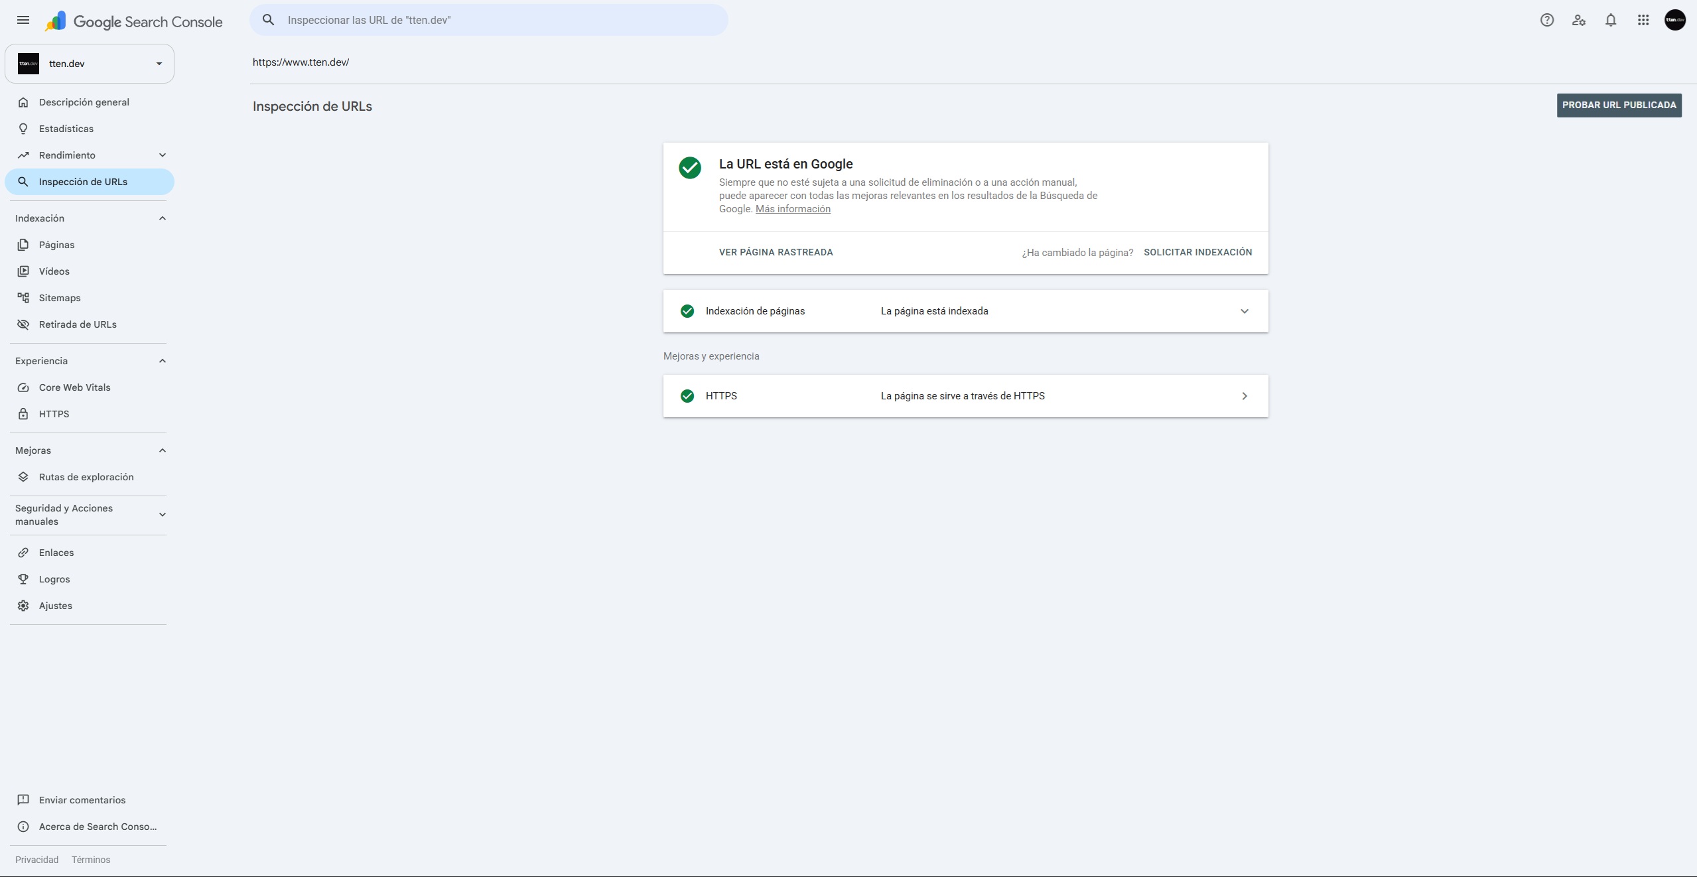The image size is (1697, 877).
Task: Click the 'La URL está en Google' heading
Action: coord(785,164)
